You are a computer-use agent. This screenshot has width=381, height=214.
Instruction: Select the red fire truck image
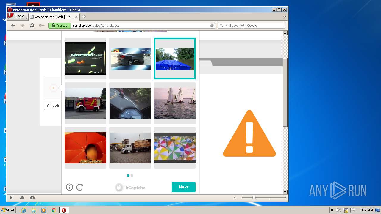coord(85,103)
